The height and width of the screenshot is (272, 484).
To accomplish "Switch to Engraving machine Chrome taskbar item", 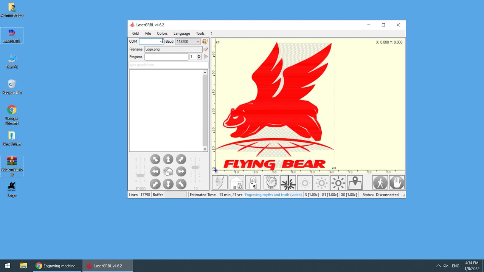I will pyautogui.click(x=57, y=266).
